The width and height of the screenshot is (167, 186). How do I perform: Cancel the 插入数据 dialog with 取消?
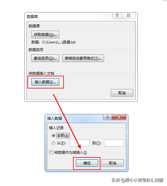click(113, 163)
